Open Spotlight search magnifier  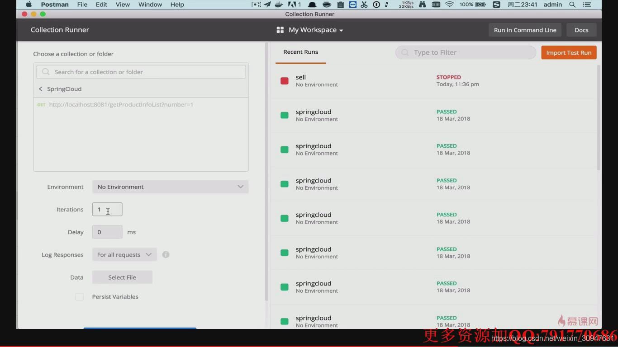572,5
